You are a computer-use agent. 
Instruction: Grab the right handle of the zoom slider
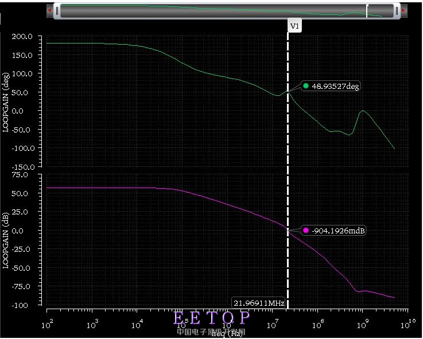(x=397, y=11)
